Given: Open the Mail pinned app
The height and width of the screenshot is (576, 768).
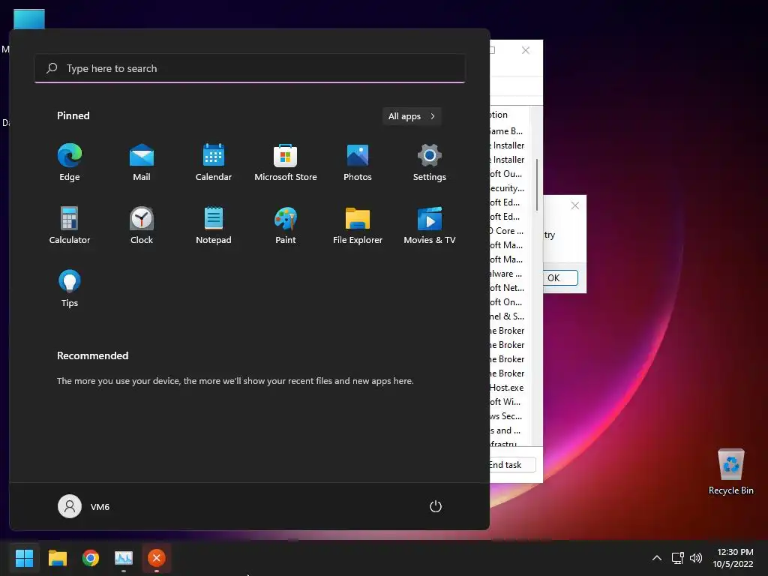Looking at the screenshot, I should tap(142, 163).
